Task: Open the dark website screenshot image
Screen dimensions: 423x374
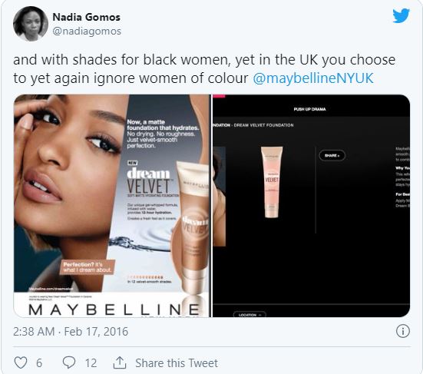Action: [312, 206]
